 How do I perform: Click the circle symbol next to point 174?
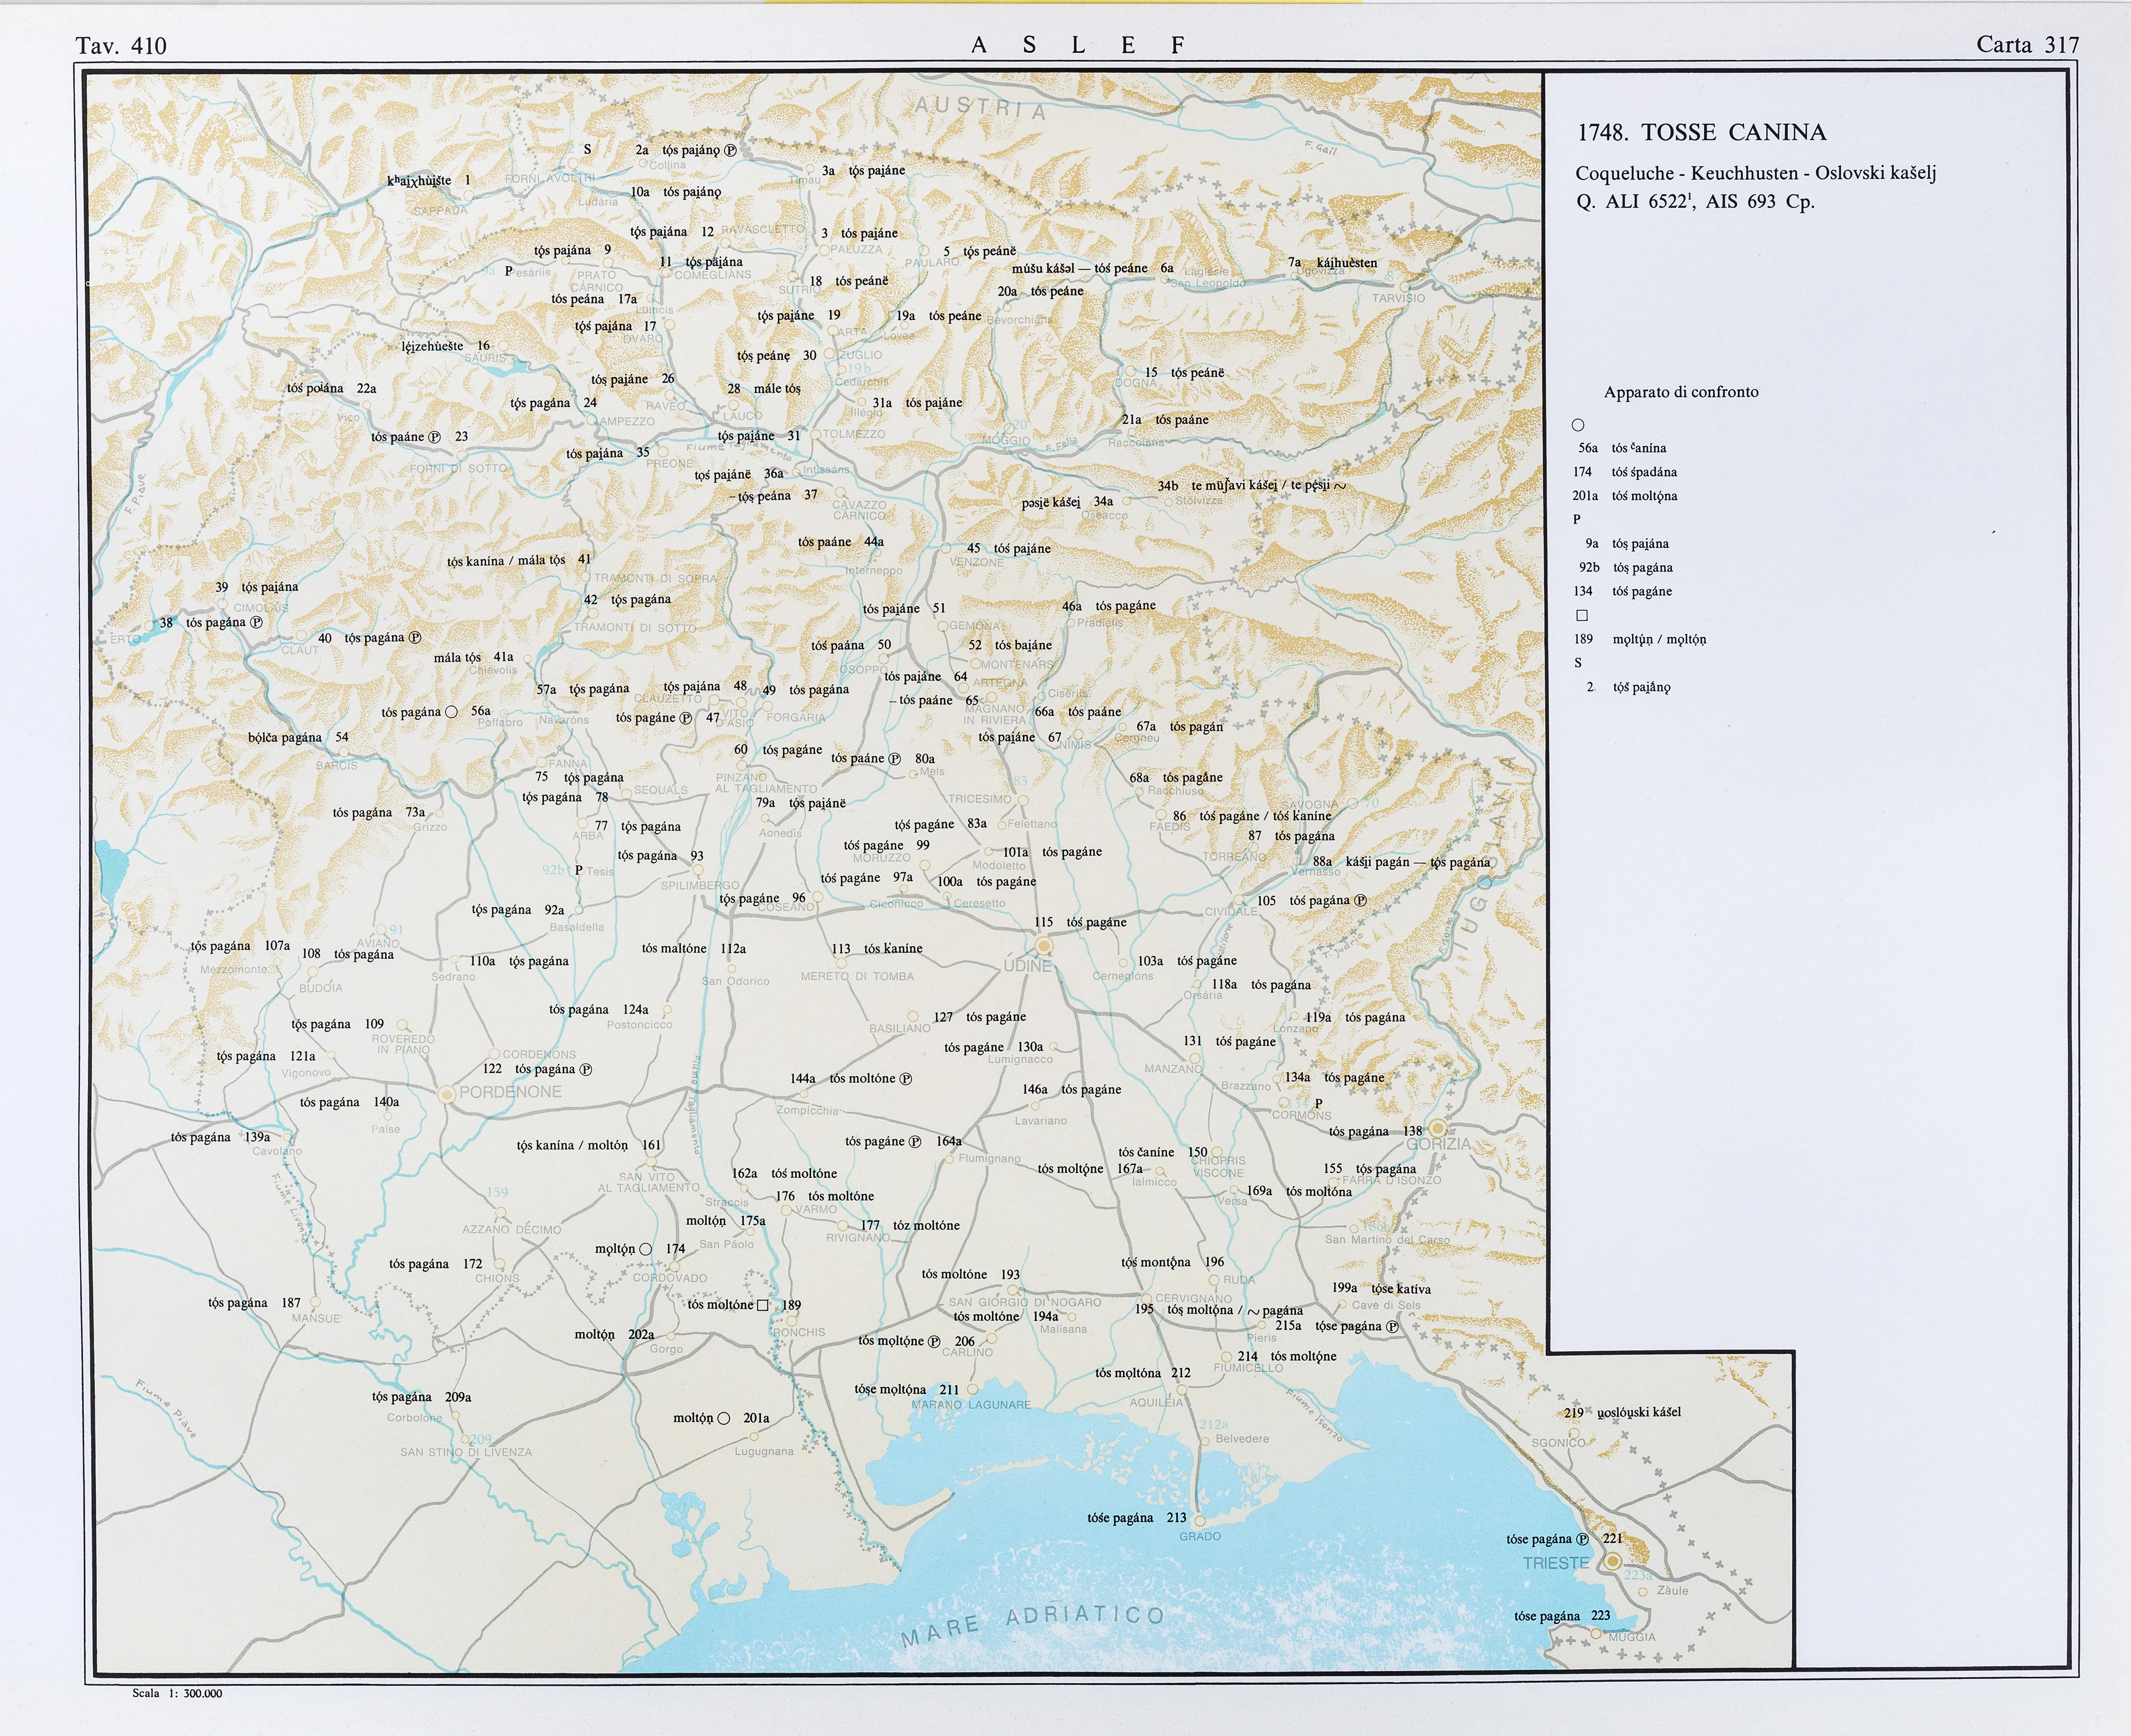pos(646,1249)
